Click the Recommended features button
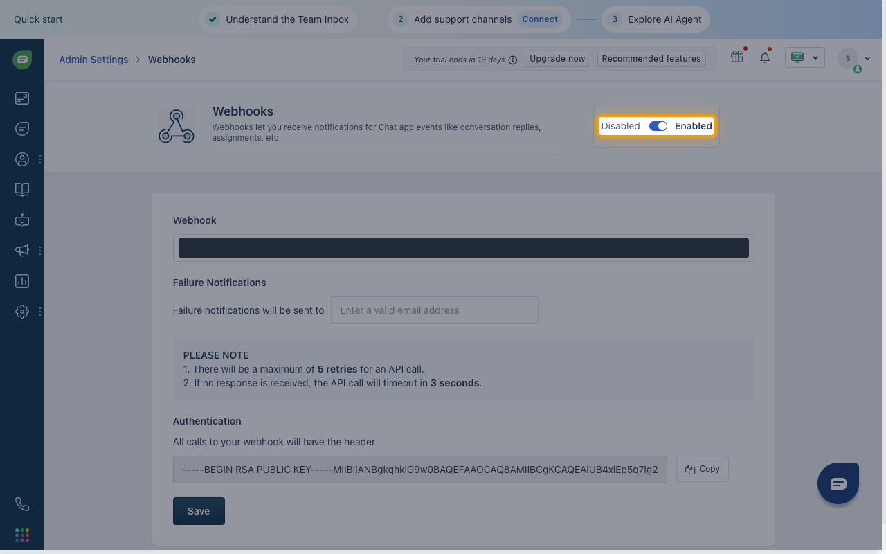The image size is (886, 554). 651,59
